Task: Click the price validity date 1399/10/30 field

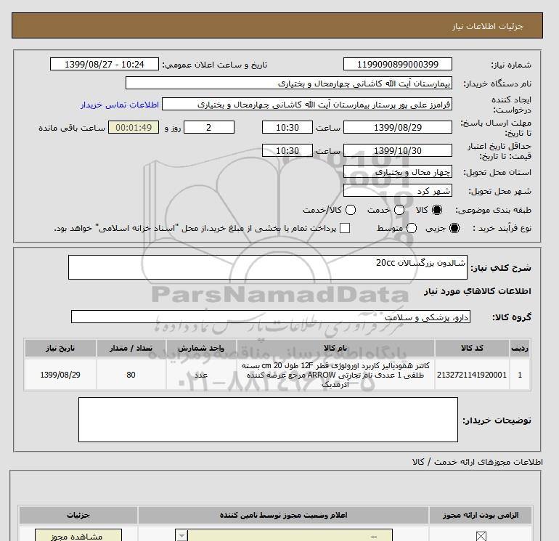Action: [x=398, y=150]
